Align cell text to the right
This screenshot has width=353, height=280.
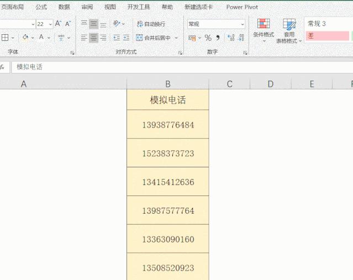click(x=103, y=38)
